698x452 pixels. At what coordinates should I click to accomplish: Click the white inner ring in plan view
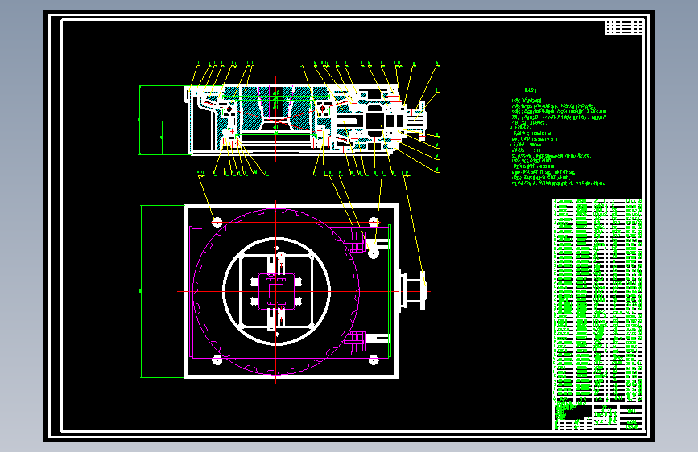(x=276, y=291)
